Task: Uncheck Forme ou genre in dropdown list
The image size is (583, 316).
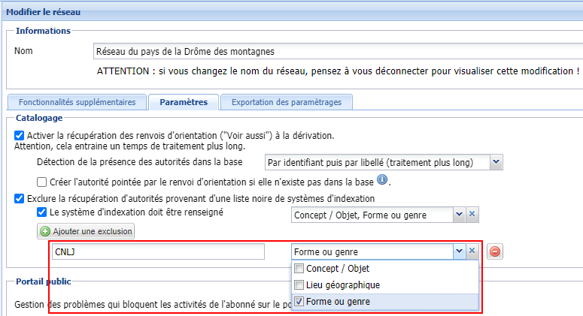Action: click(299, 302)
